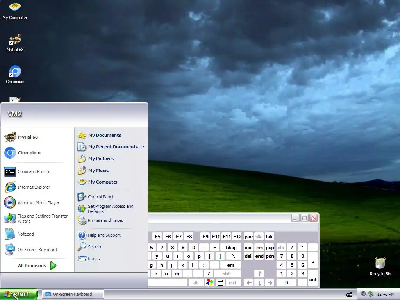Click the numpad 0 key
The image size is (400, 300).
pyautogui.click(x=286, y=282)
